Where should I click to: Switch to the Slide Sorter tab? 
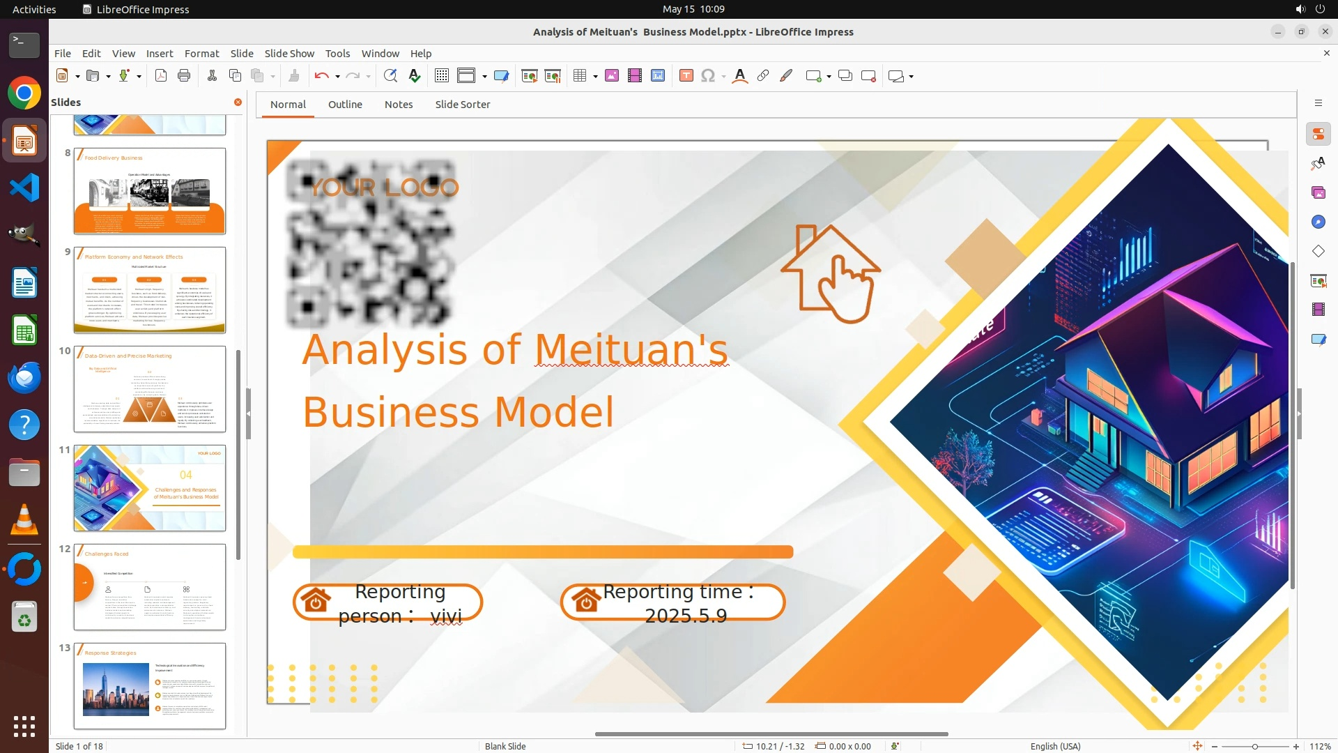(462, 105)
